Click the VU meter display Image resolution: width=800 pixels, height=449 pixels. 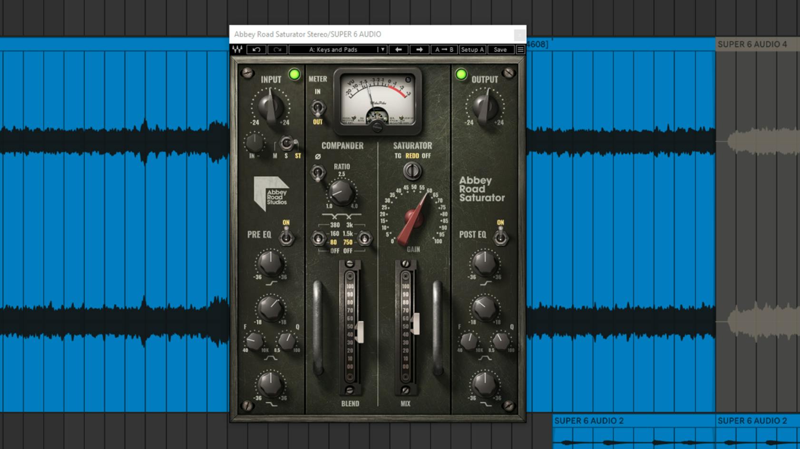(377, 100)
